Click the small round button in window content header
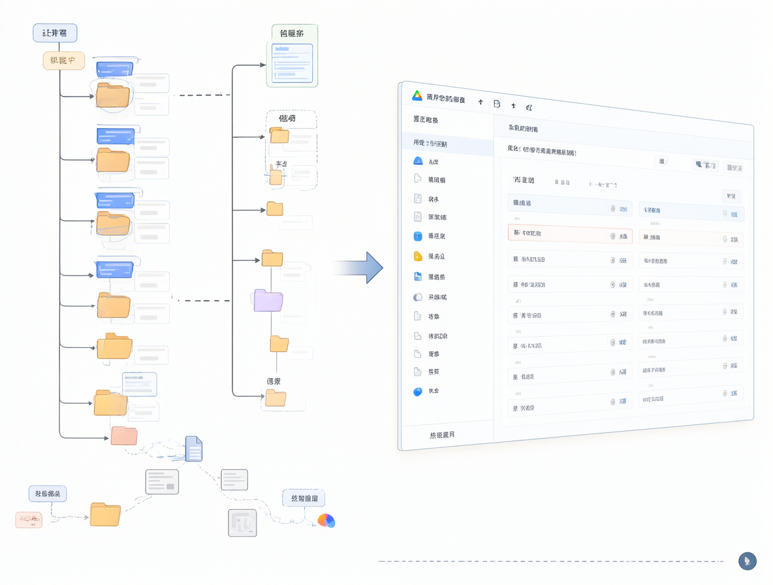This screenshot has width=773, height=585. tap(661, 161)
